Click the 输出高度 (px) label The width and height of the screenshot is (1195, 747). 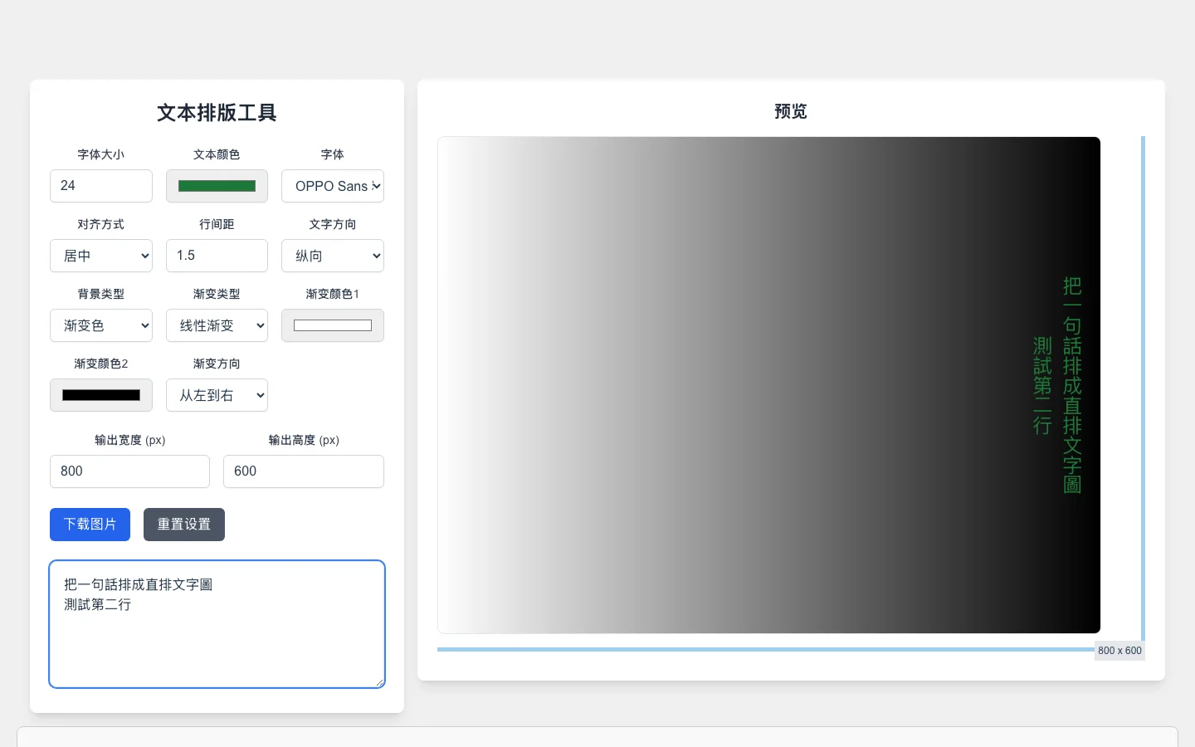[x=304, y=440]
